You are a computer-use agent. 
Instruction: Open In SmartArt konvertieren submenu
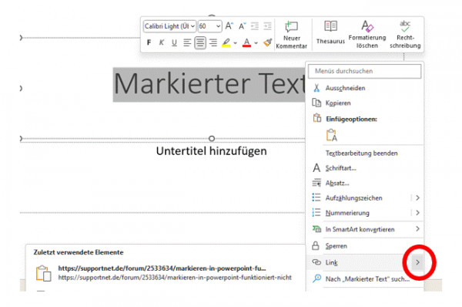[x=365, y=229]
